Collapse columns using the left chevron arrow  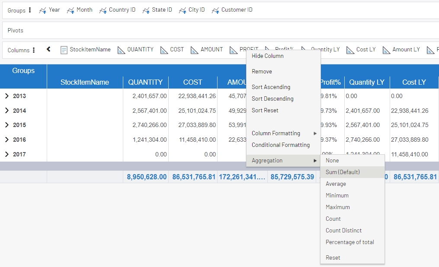tap(48, 49)
